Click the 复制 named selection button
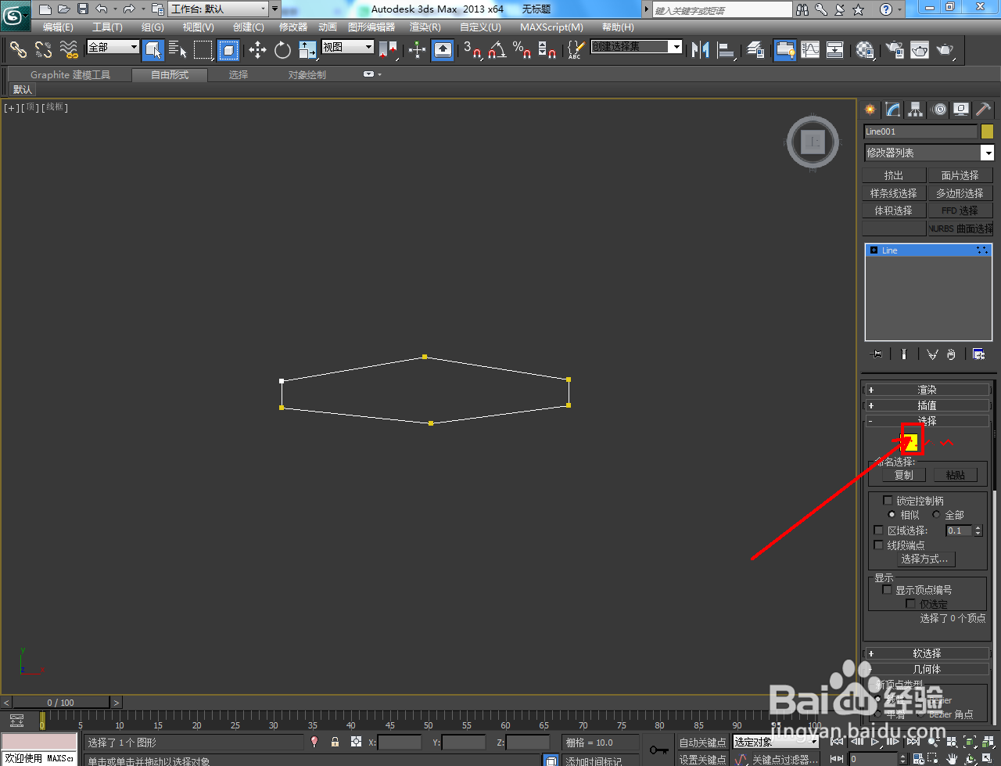Screen dimensions: 1001x766 point(904,475)
